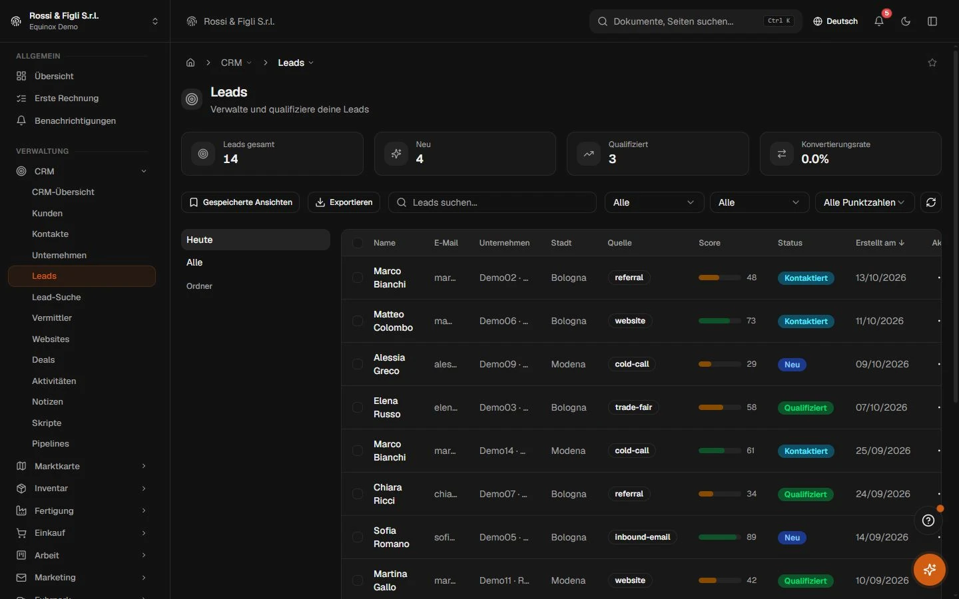The image size is (959, 599).
Task: Click the CRM target icon in sidebar
Action: pos(21,171)
